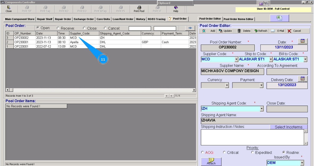Open the History tab
The image size is (314, 166).
pyautogui.click(x=141, y=19)
